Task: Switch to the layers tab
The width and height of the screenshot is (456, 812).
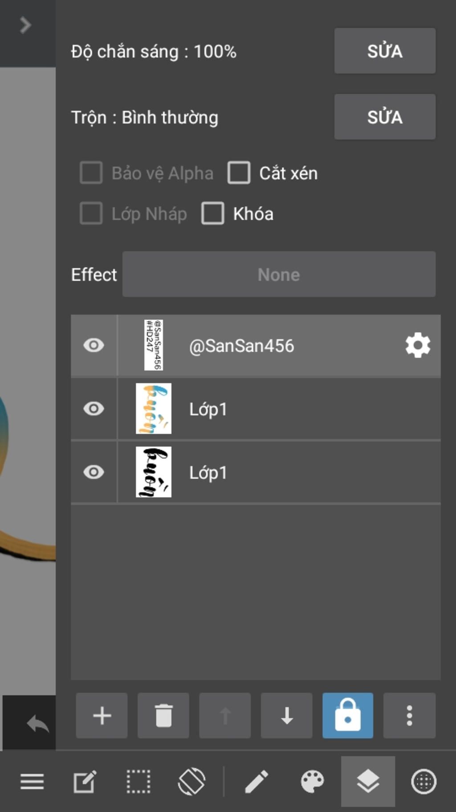Action: (368, 782)
